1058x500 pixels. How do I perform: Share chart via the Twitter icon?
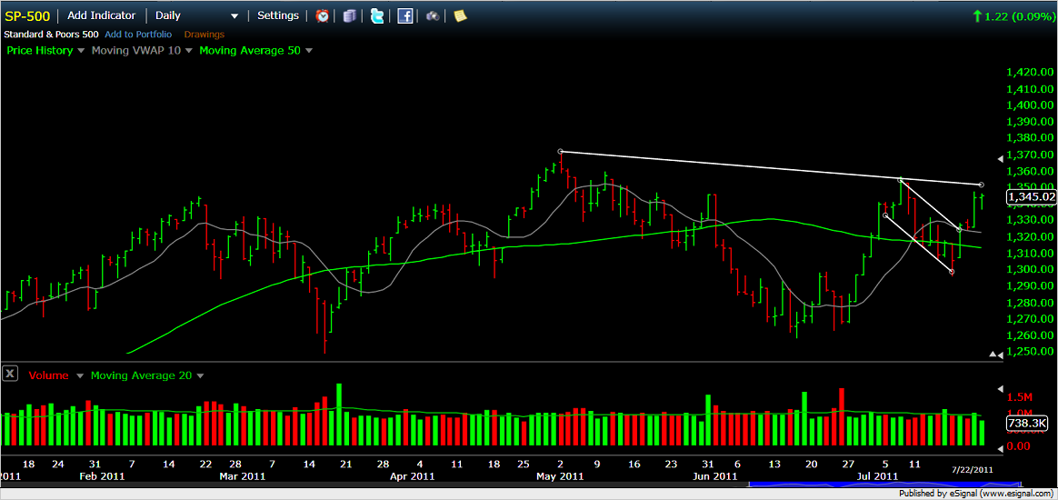[377, 15]
